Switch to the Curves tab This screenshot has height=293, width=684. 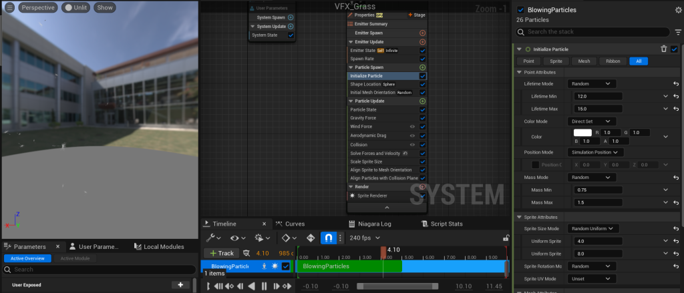(295, 224)
